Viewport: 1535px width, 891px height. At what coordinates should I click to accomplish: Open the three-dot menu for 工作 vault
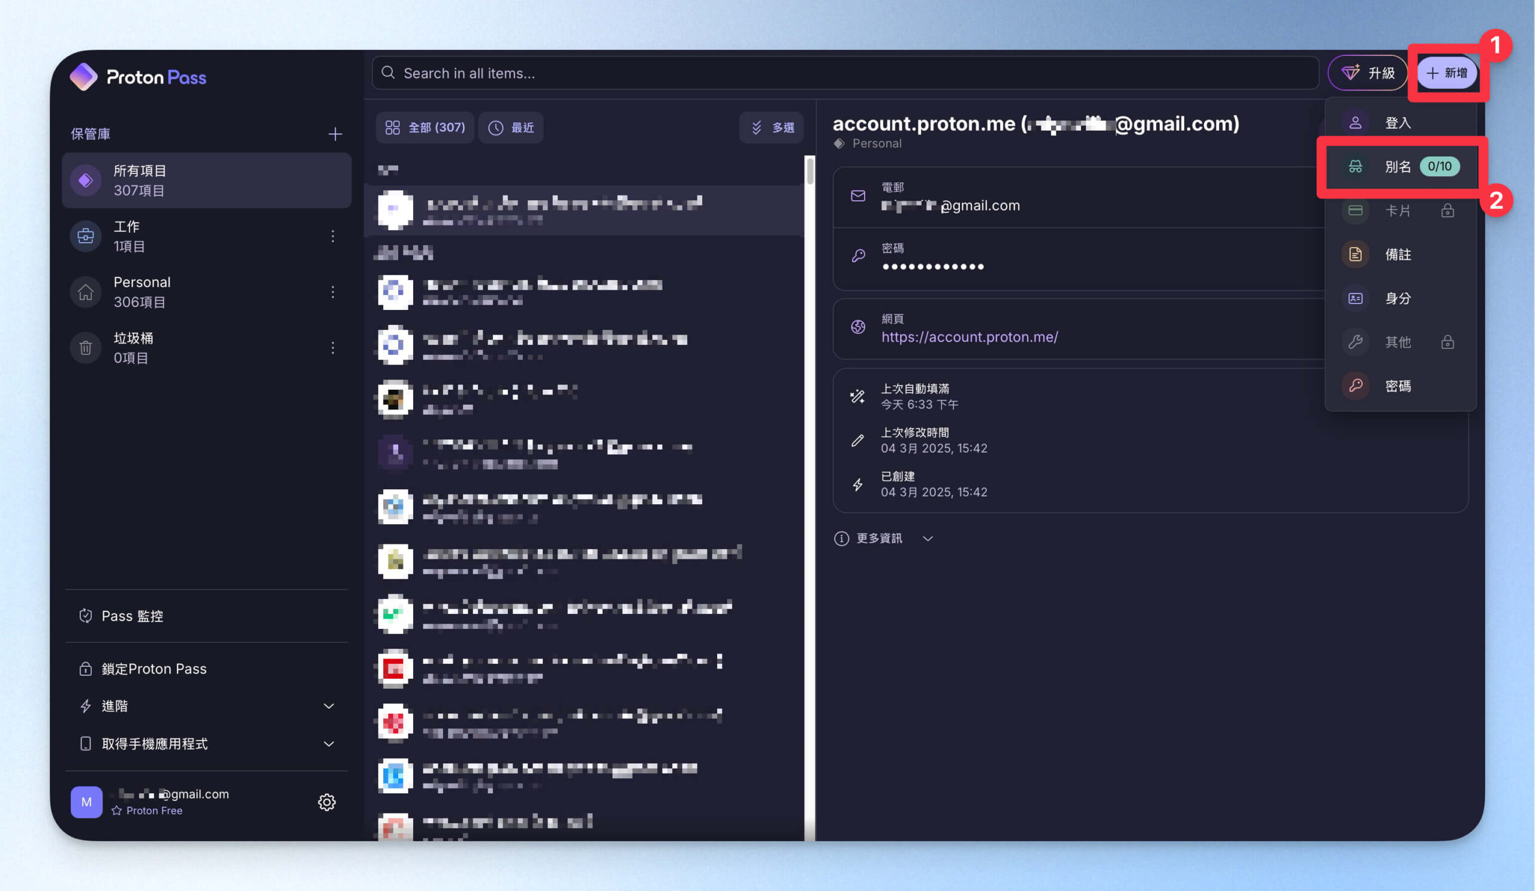click(333, 236)
